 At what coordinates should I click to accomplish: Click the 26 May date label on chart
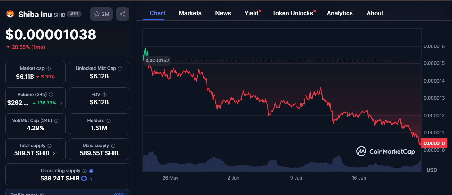[x=170, y=178]
